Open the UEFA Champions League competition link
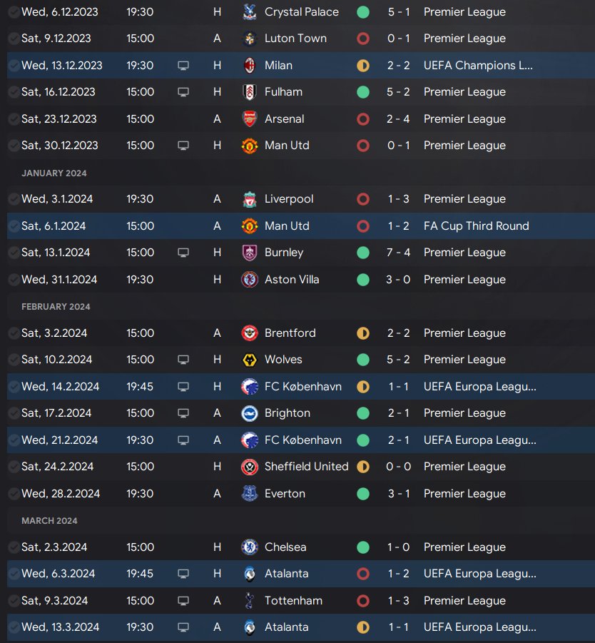The height and width of the screenshot is (643, 595). coord(478,66)
